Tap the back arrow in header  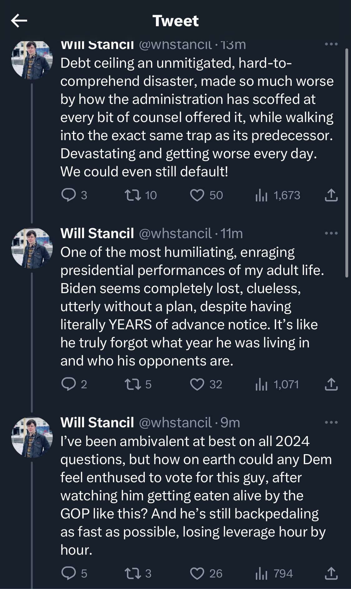click(x=19, y=21)
